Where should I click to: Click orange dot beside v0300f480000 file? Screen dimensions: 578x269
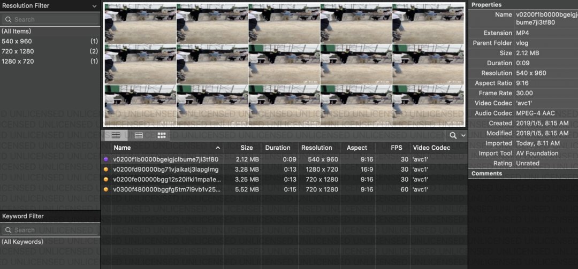[x=106, y=189]
